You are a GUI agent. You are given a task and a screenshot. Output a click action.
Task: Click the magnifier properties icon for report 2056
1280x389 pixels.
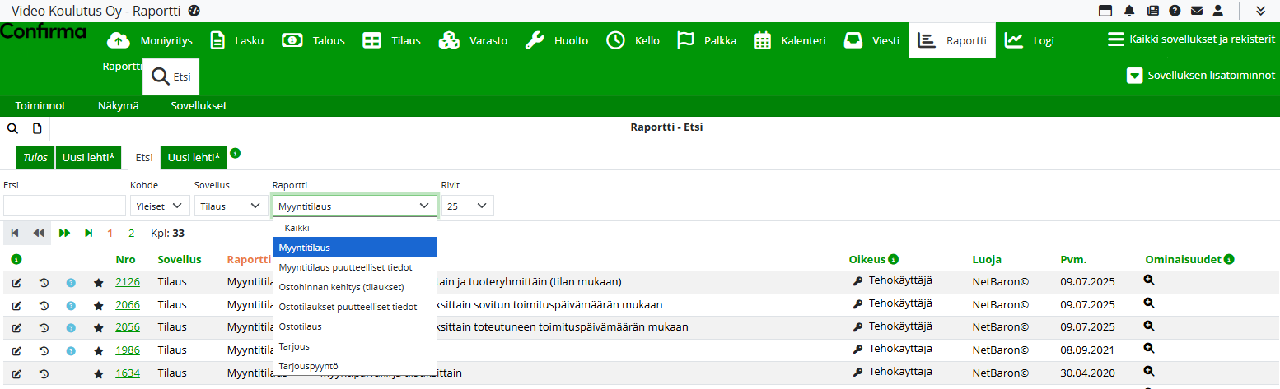pos(1150,326)
